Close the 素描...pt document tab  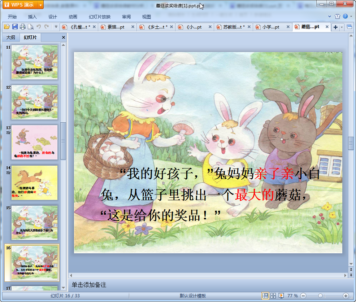[133, 27]
